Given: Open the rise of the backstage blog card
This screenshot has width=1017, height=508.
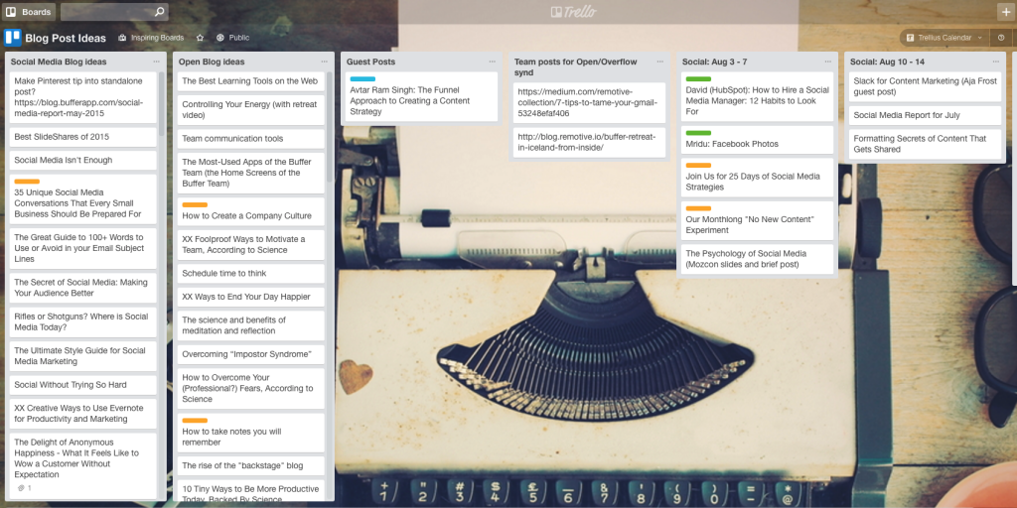Looking at the screenshot, I should [x=251, y=466].
